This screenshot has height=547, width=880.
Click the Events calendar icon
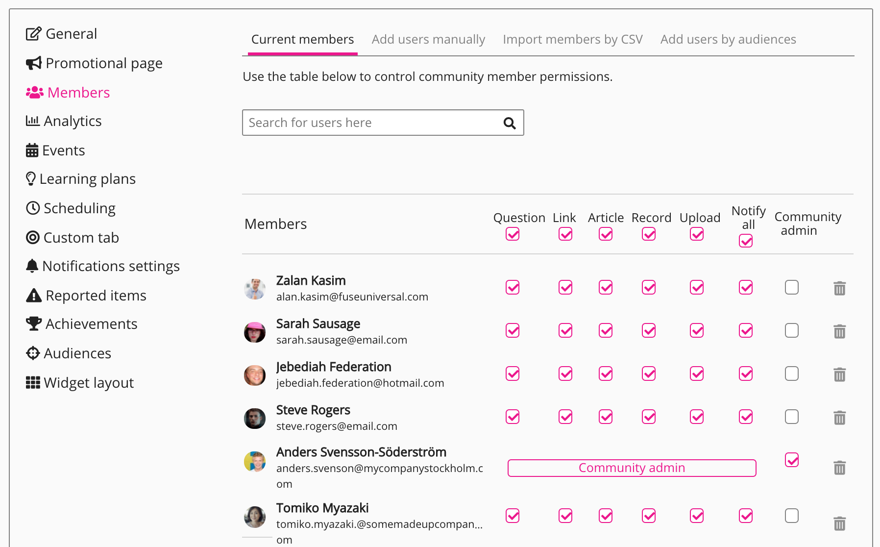32,150
